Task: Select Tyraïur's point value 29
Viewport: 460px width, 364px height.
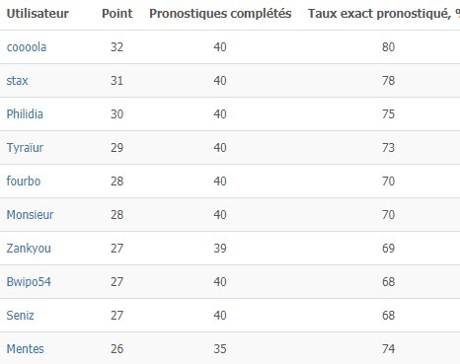Action: 116,148
